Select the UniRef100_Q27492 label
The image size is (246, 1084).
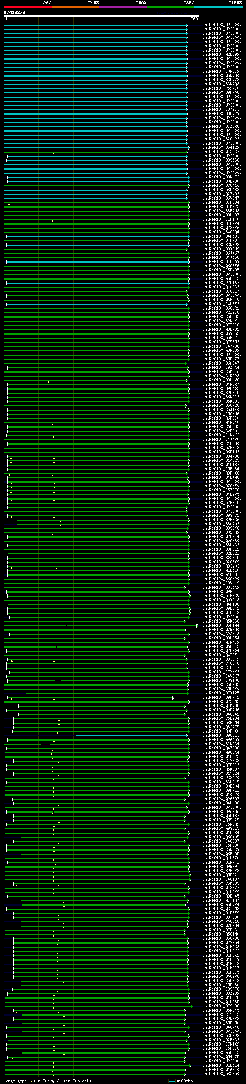click(x=220, y=194)
